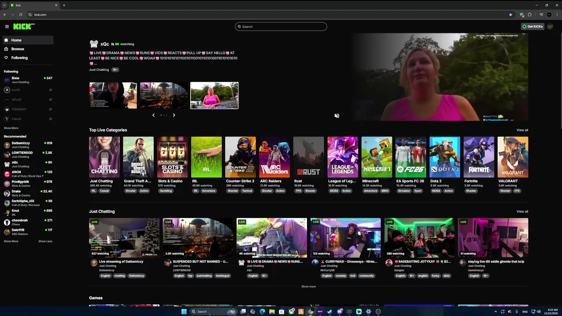Open File Explorer from taskbar
The image size is (562, 316).
point(272,312)
